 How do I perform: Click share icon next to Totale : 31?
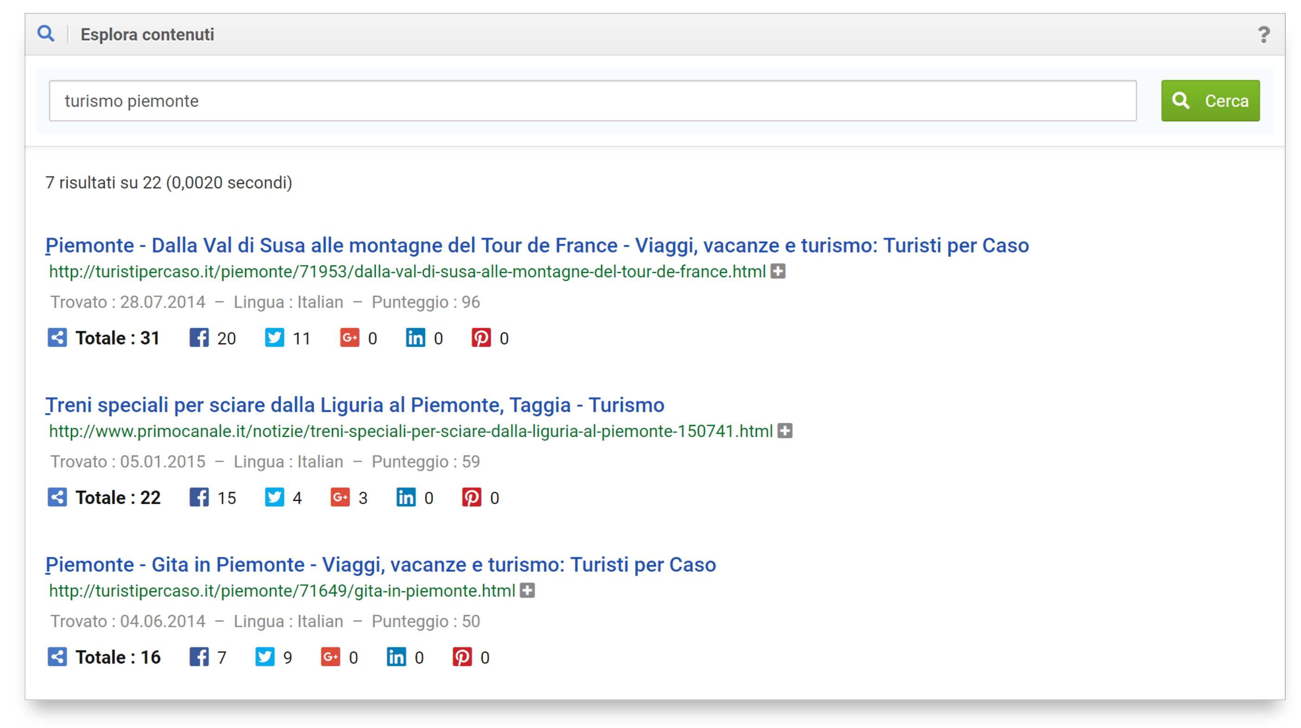[x=57, y=337]
